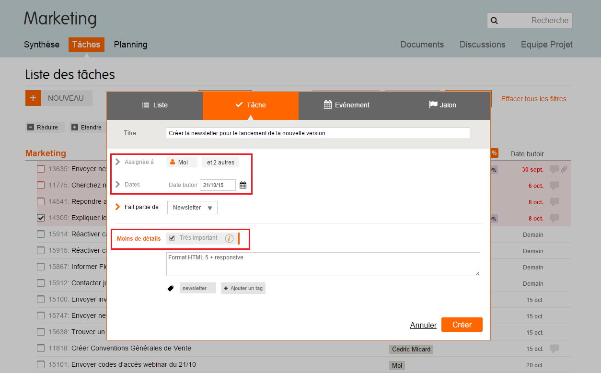The width and height of the screenshot is (601, 373).
Task: Open the Planning navigation tab
Action: (x=130, y=45)
